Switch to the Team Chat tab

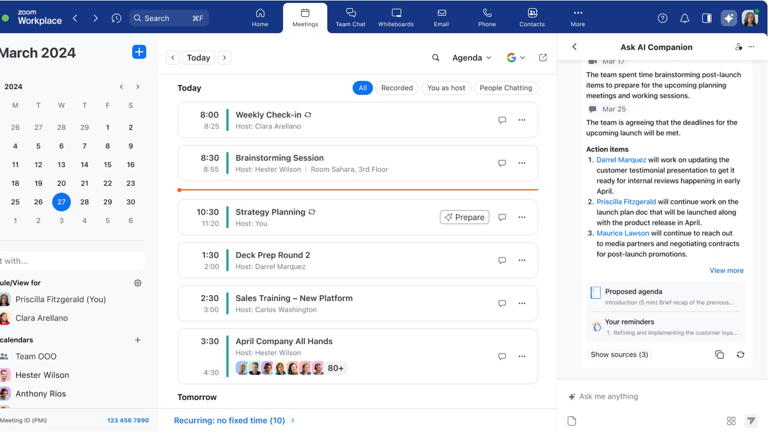(350, 18)
